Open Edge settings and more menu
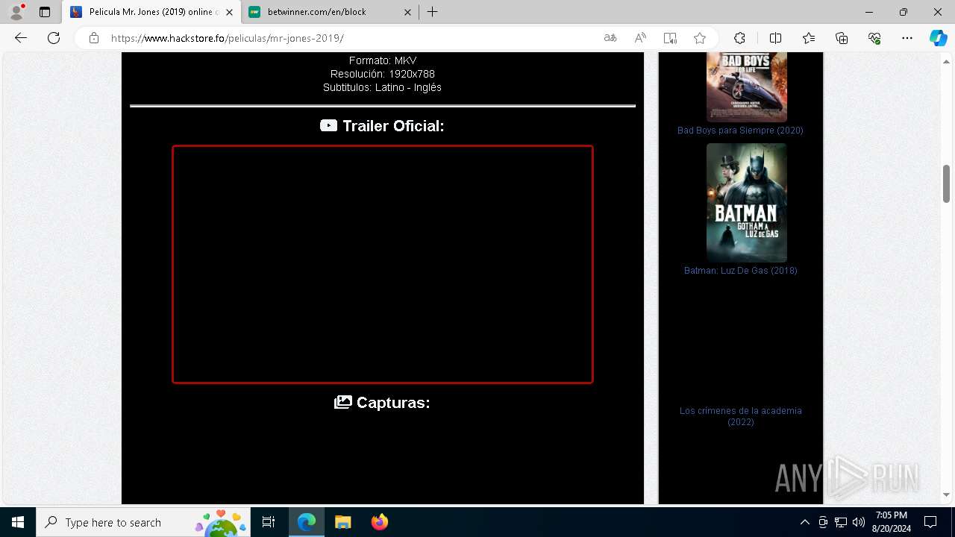Viewport: 955px width, 537px height. [907, 38]
